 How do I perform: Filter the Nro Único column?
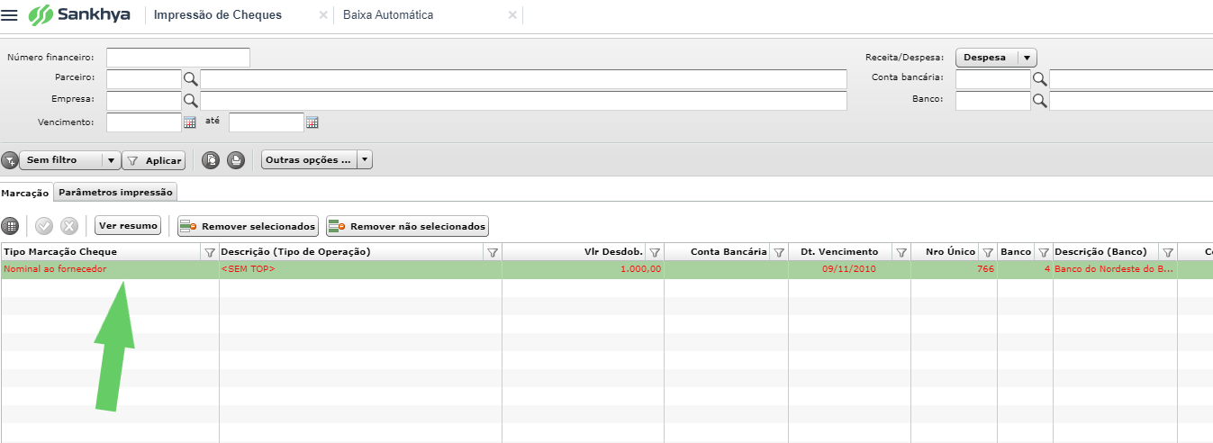tap(988, 252)
